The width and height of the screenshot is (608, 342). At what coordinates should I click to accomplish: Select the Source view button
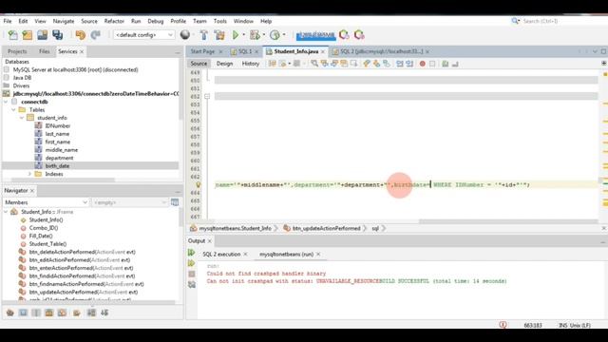199,64
